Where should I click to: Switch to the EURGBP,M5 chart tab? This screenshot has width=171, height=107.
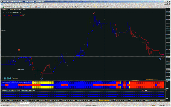[x=5, y=103]
